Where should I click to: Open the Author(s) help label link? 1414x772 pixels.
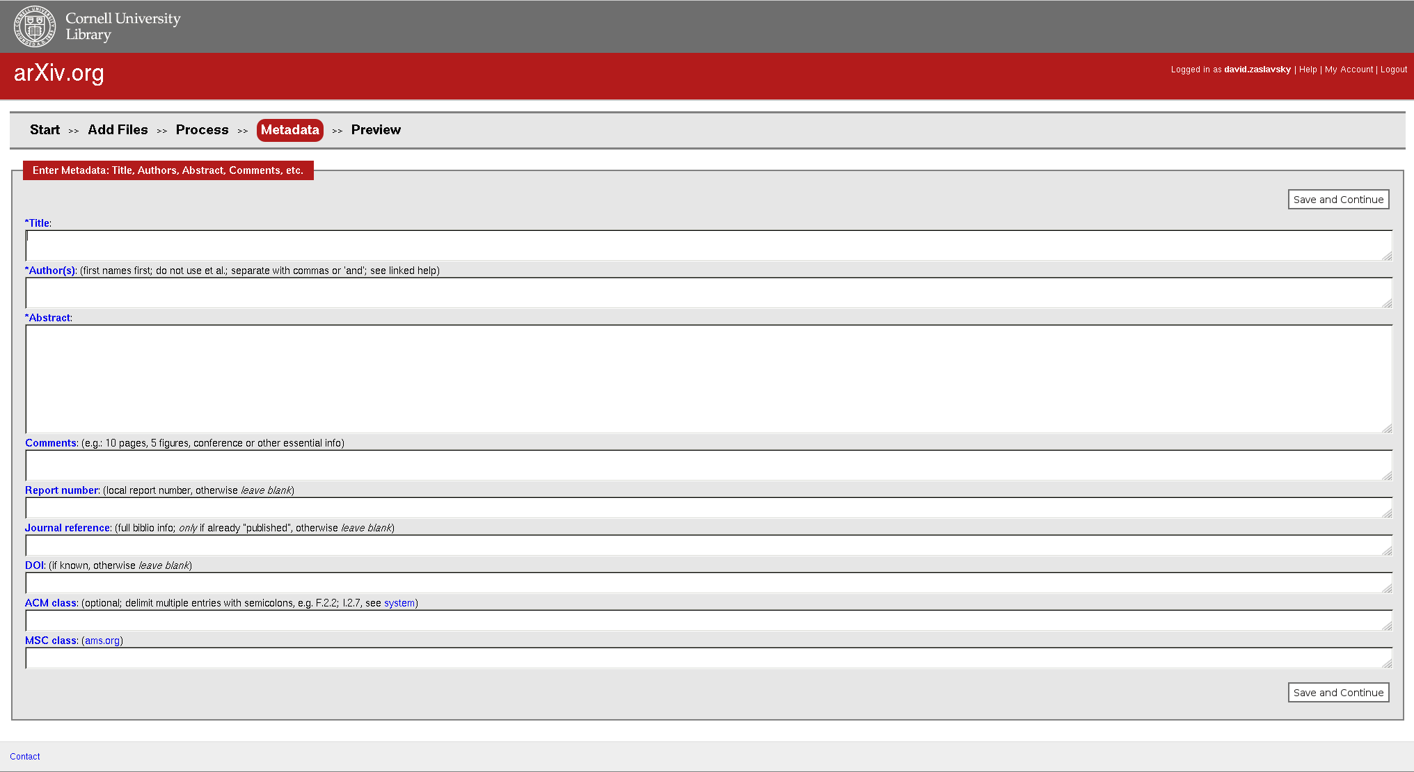51,271
